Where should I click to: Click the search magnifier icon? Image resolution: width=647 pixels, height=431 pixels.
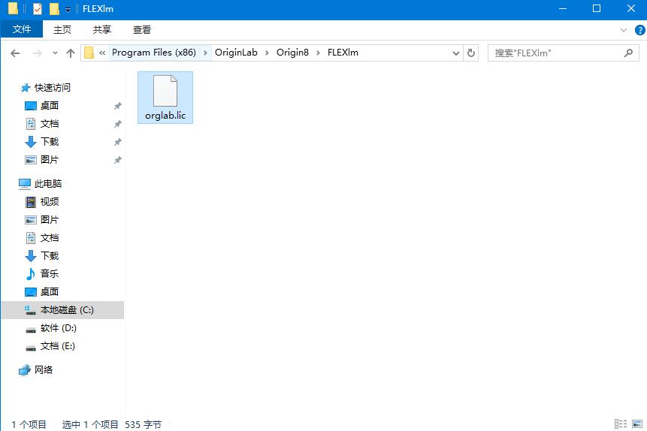pos(628,53)
